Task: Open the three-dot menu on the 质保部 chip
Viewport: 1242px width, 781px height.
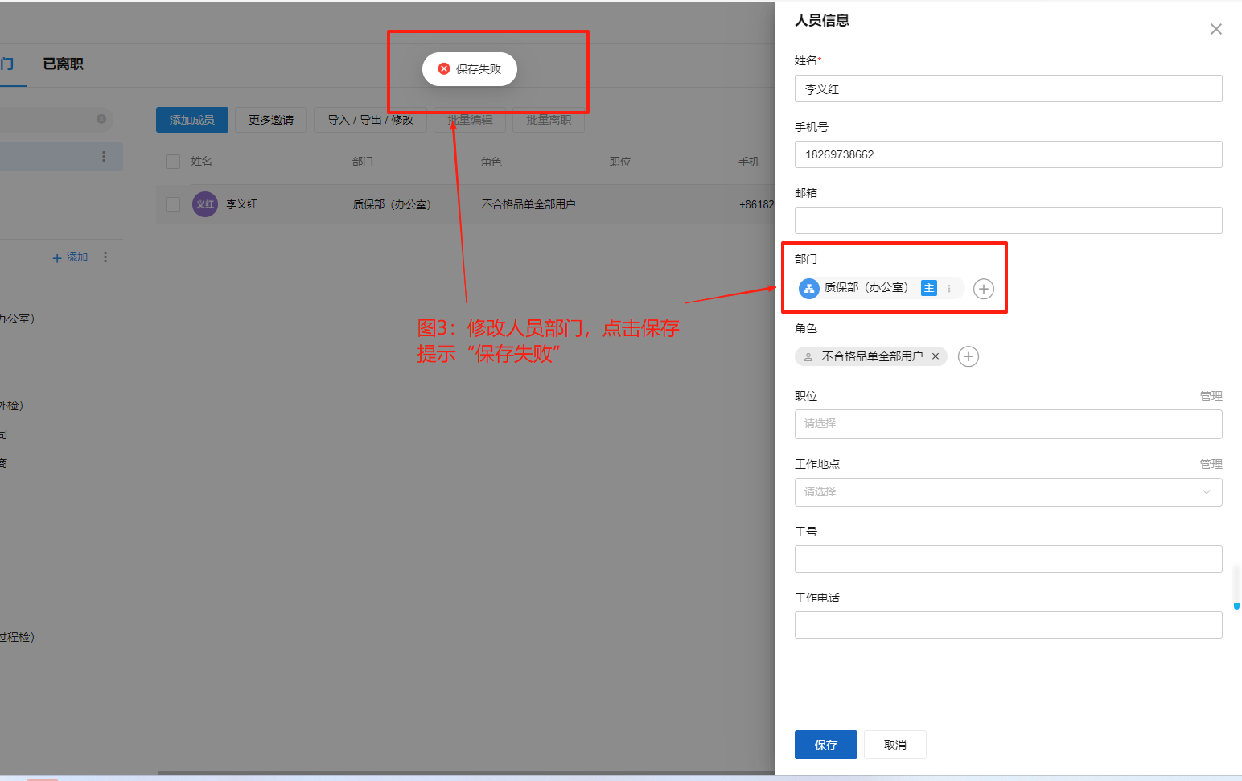Action: [x=949, y=288]
